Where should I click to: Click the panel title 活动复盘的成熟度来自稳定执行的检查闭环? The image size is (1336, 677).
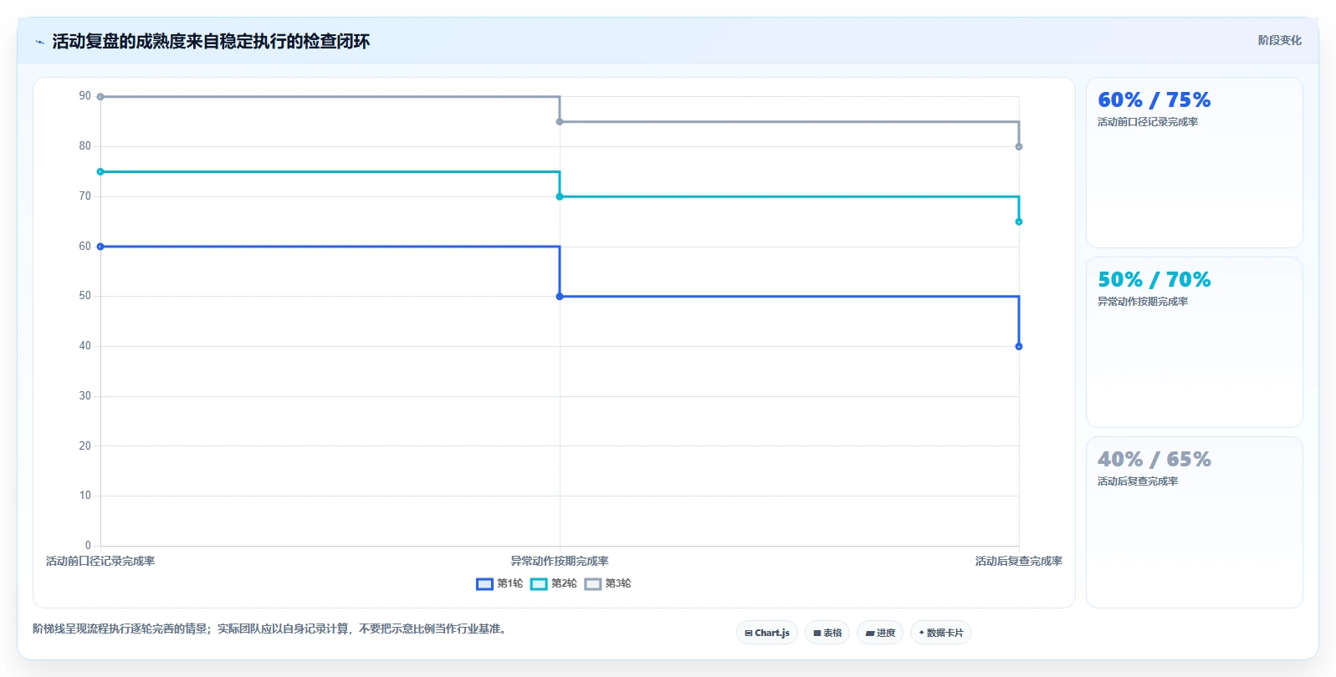(x=211, y=42)
